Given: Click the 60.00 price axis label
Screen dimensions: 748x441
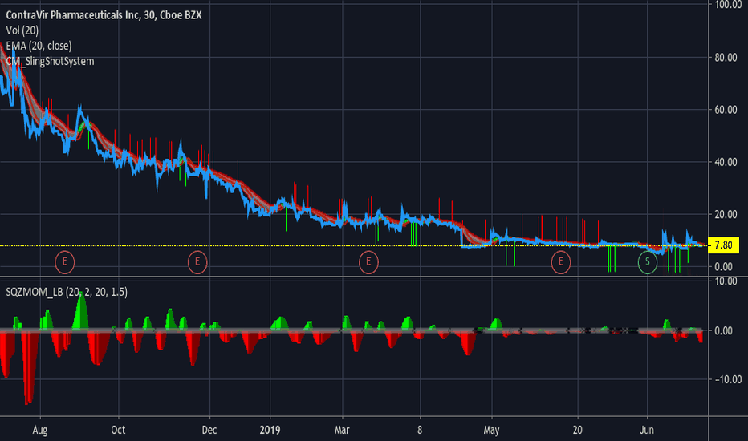Looking at the screenshot, I should pos(725,110).
